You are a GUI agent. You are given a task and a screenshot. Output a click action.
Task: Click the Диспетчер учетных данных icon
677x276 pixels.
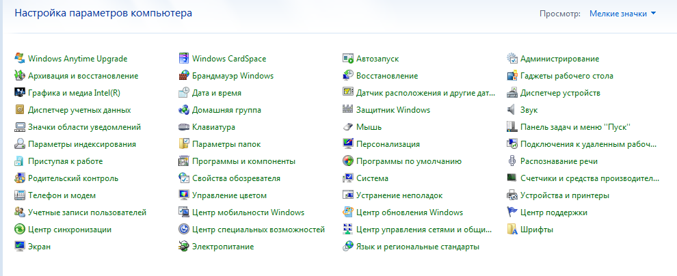(x=19, y=109)
